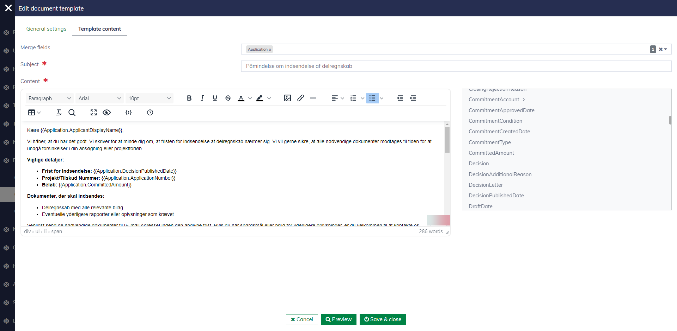Click the Cancel button
Viewport: 677px width, 331px height.
[x=302, y=319]
